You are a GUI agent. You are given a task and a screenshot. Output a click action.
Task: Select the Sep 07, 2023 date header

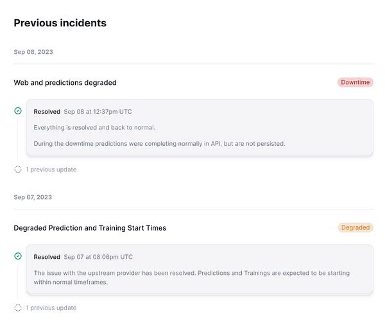coord(33,197)
